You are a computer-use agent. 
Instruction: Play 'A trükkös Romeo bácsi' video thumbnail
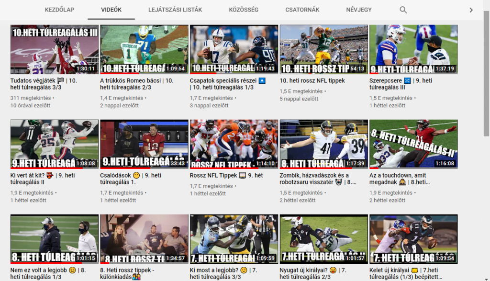pyautogui.click(x=144, y=49)
